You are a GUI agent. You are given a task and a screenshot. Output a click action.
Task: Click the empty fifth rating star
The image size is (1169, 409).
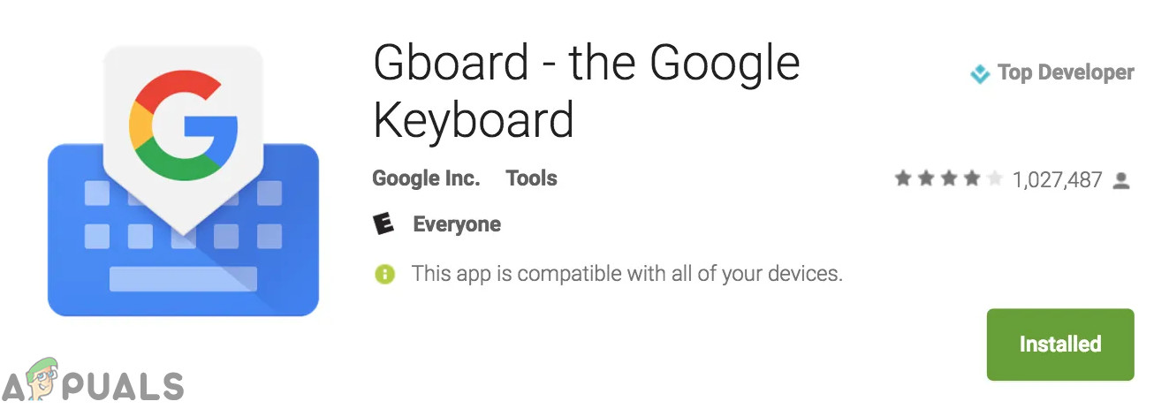tap(994, 180)
